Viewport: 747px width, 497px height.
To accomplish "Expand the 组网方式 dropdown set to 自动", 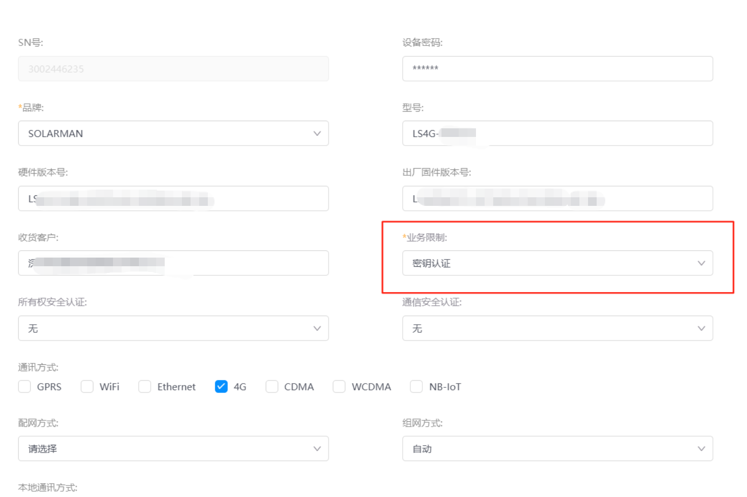I will (x=557, y=449).
